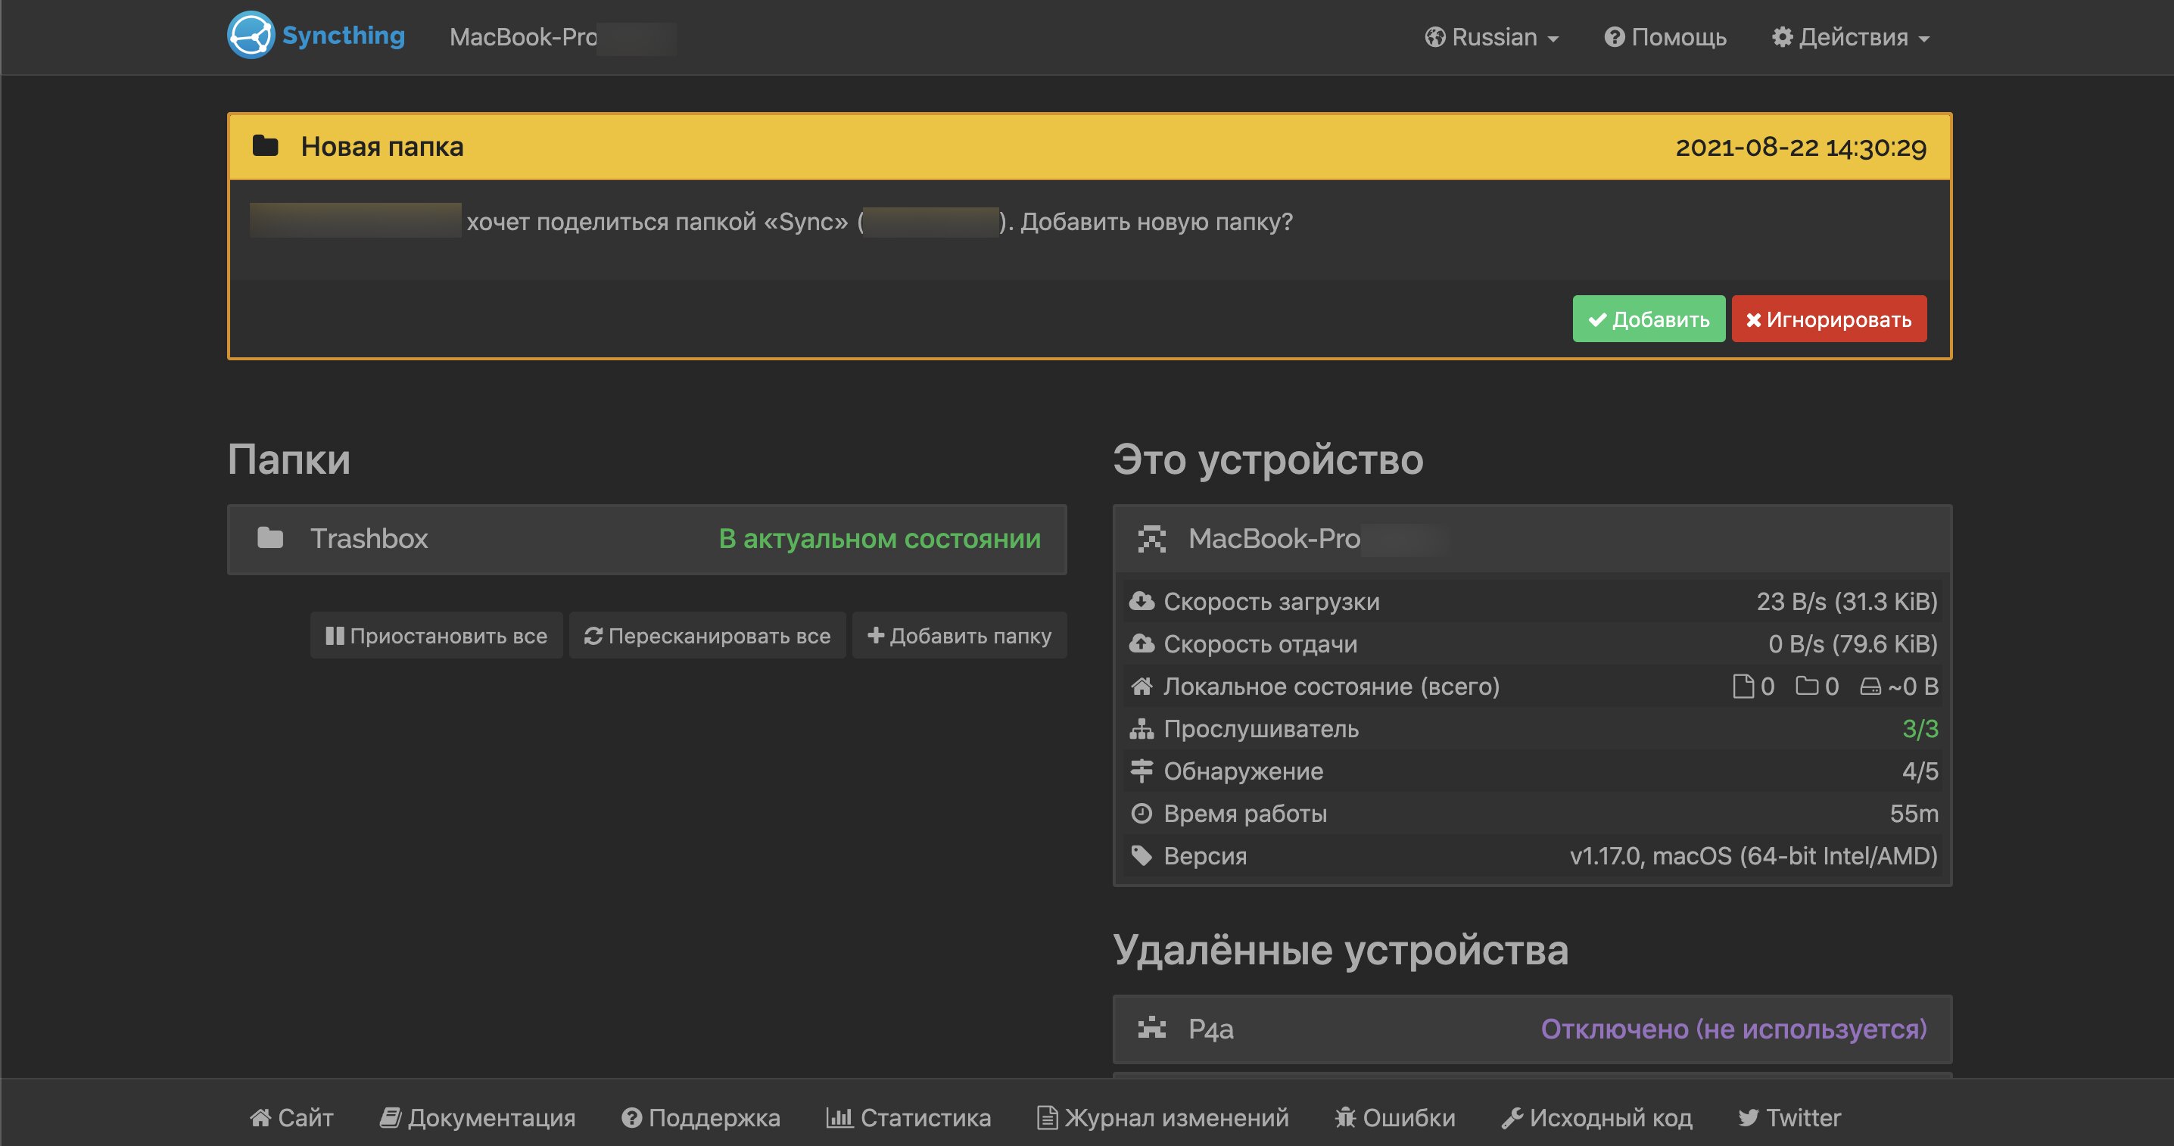Viewport: 2174px width, 1146px height.
Task: Click the Syncthing brand name
Action: point(343,36)
